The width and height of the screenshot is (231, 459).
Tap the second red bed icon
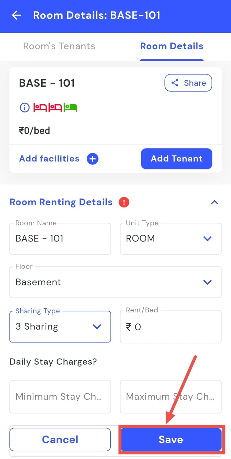(55, 108)
